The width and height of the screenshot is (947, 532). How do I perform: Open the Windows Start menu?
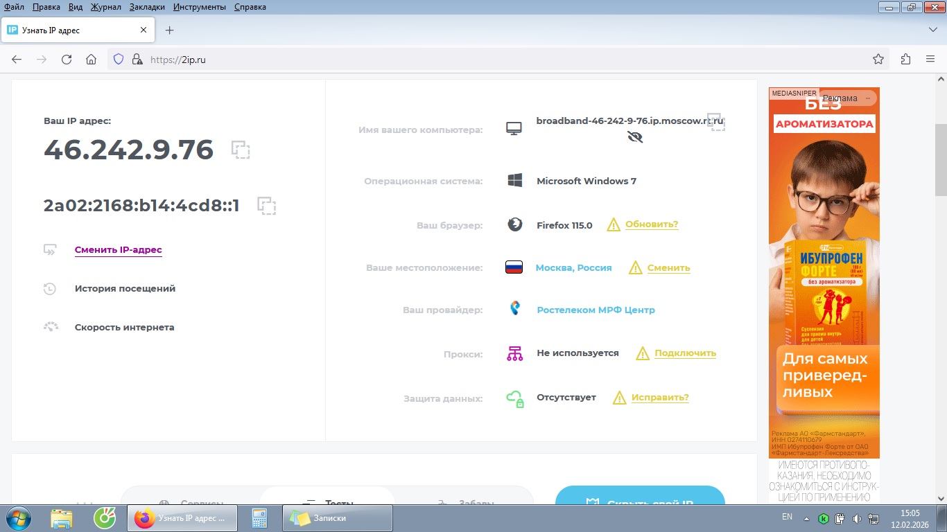coord(17,518)
